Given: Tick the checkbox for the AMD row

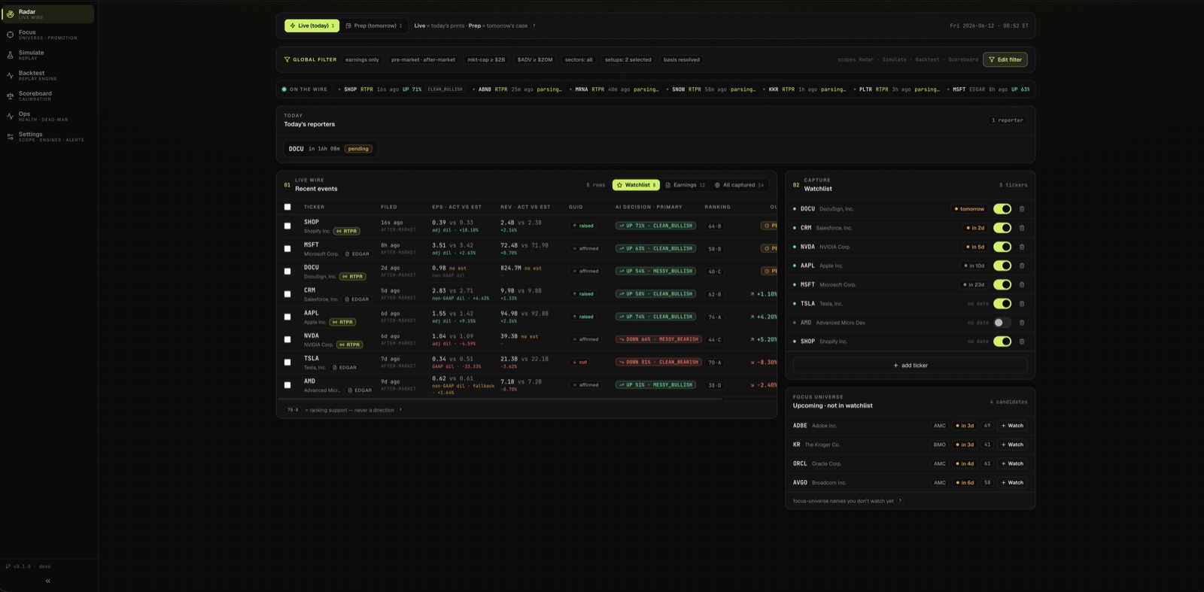Looking at the screenshot, I should tap(287, 385).
